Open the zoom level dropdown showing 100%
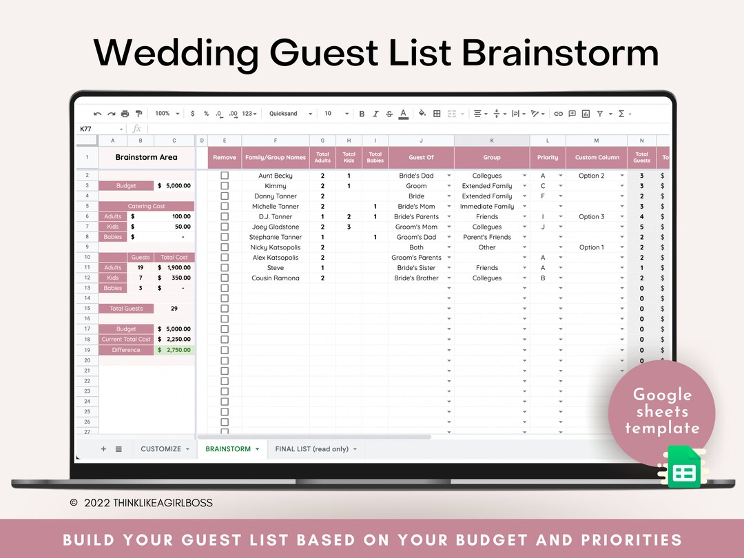744x558 pixels. coord(163,114)
